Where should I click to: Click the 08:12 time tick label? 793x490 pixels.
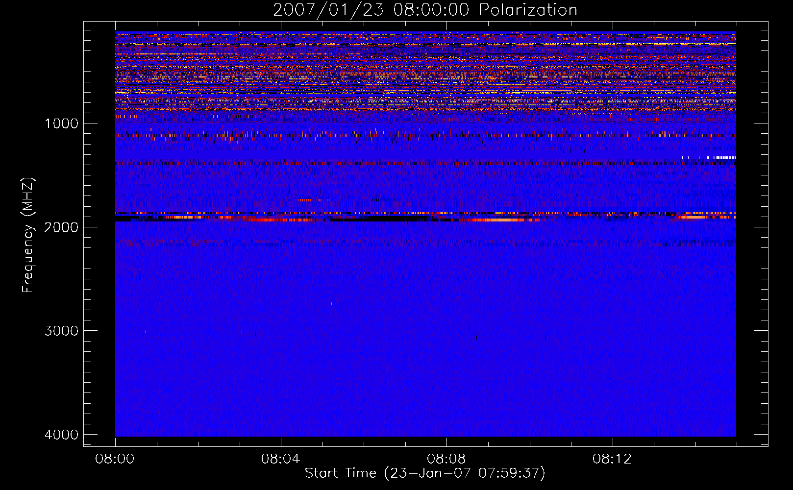[x=612, y=459]
